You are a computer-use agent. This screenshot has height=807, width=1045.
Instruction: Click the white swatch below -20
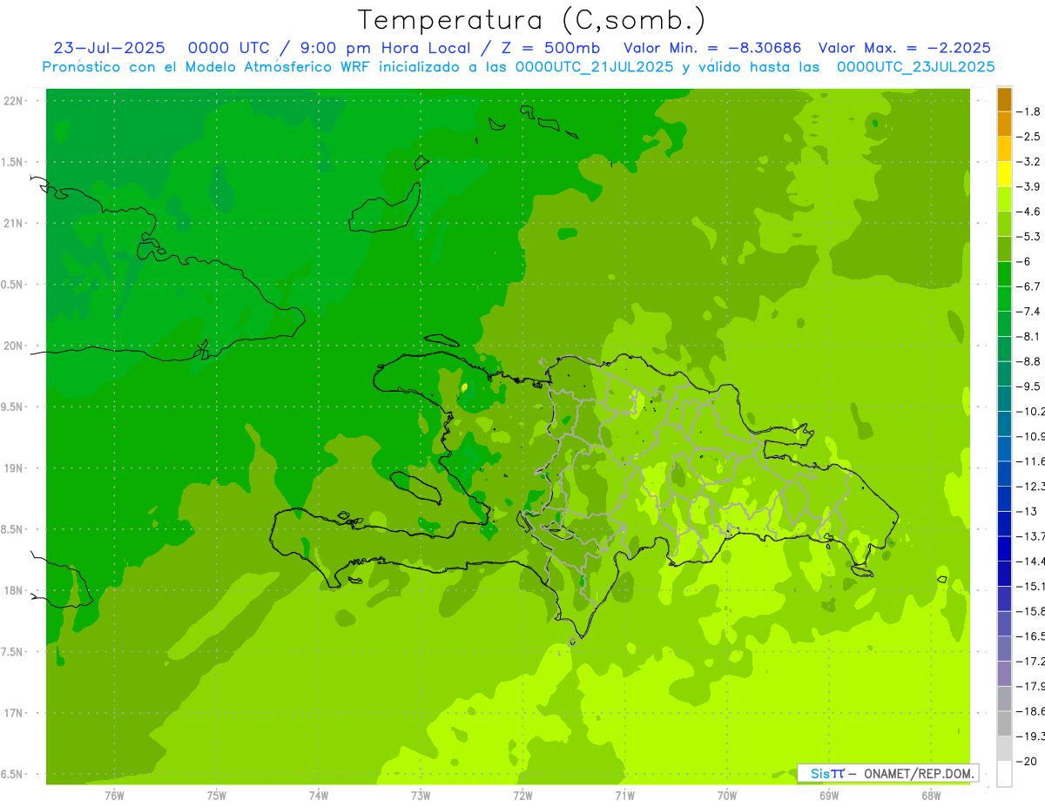tap(1004, 773)
